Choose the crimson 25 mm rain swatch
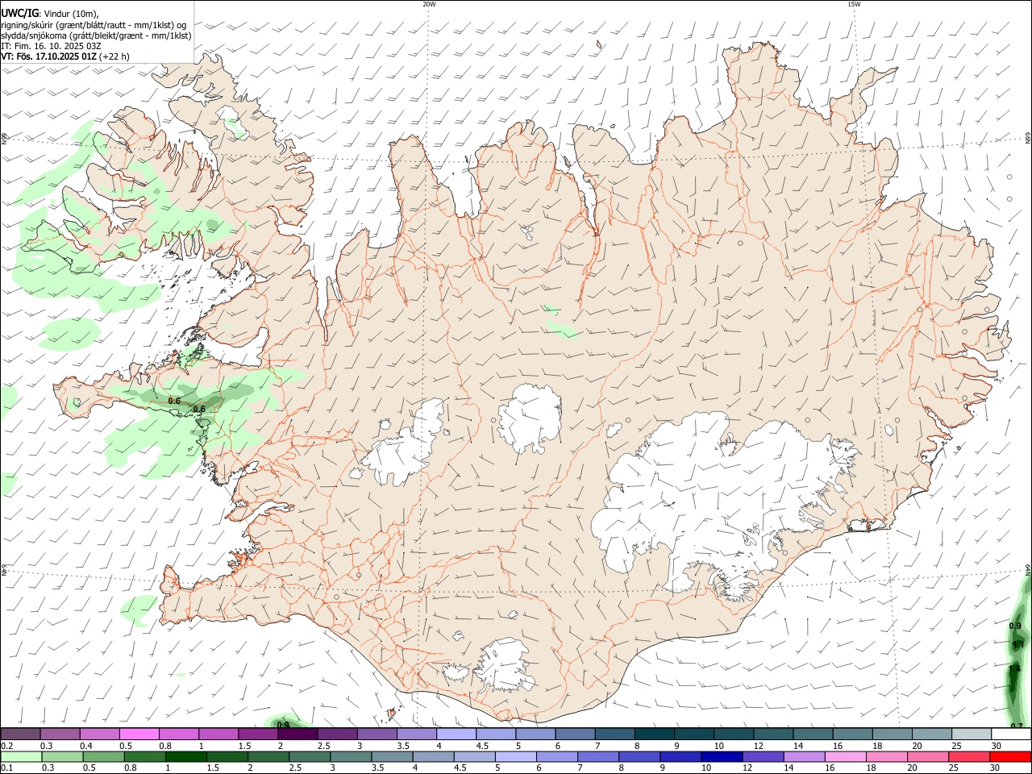Screen dimensions: 1032x774 (969, 757)
